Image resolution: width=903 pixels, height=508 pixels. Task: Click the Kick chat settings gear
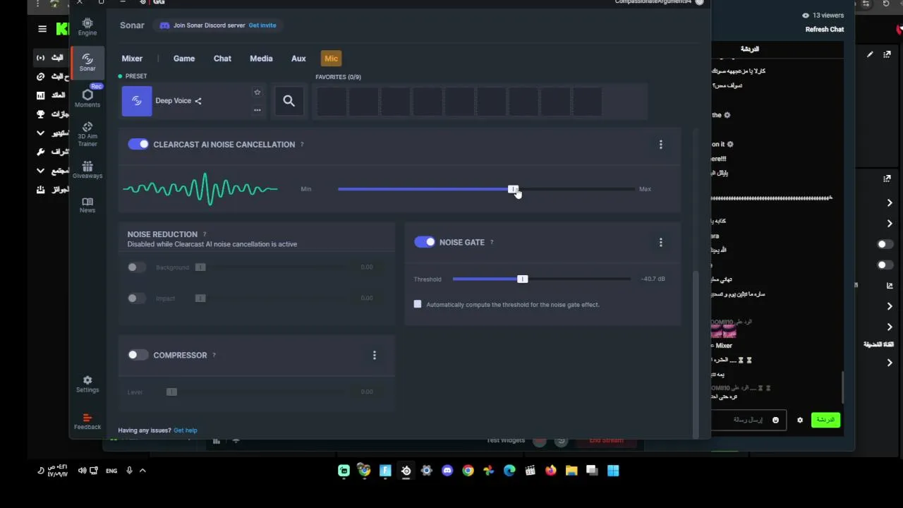pos(800,420)
